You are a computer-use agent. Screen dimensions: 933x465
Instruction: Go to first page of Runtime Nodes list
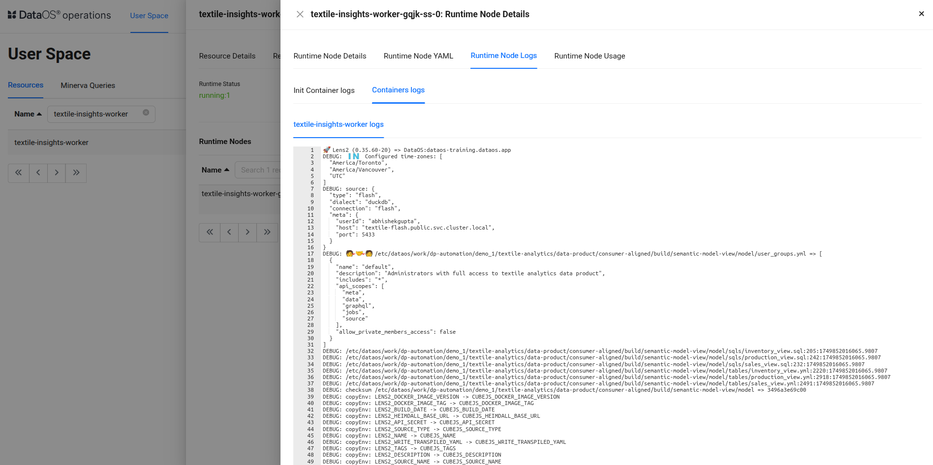click(210, 232)
